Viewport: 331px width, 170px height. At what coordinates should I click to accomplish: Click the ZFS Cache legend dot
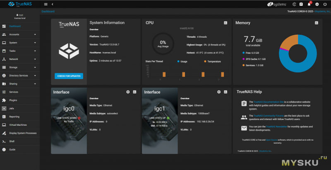click(244, 59)
